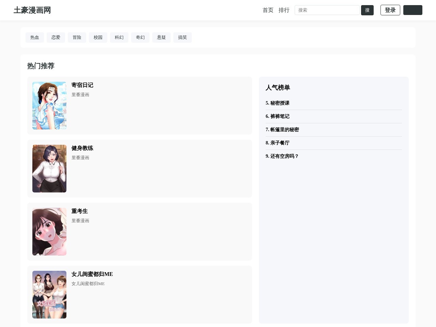
Task: Click the 重考生 cover thumbnail
Action: [x=49, y=232]
